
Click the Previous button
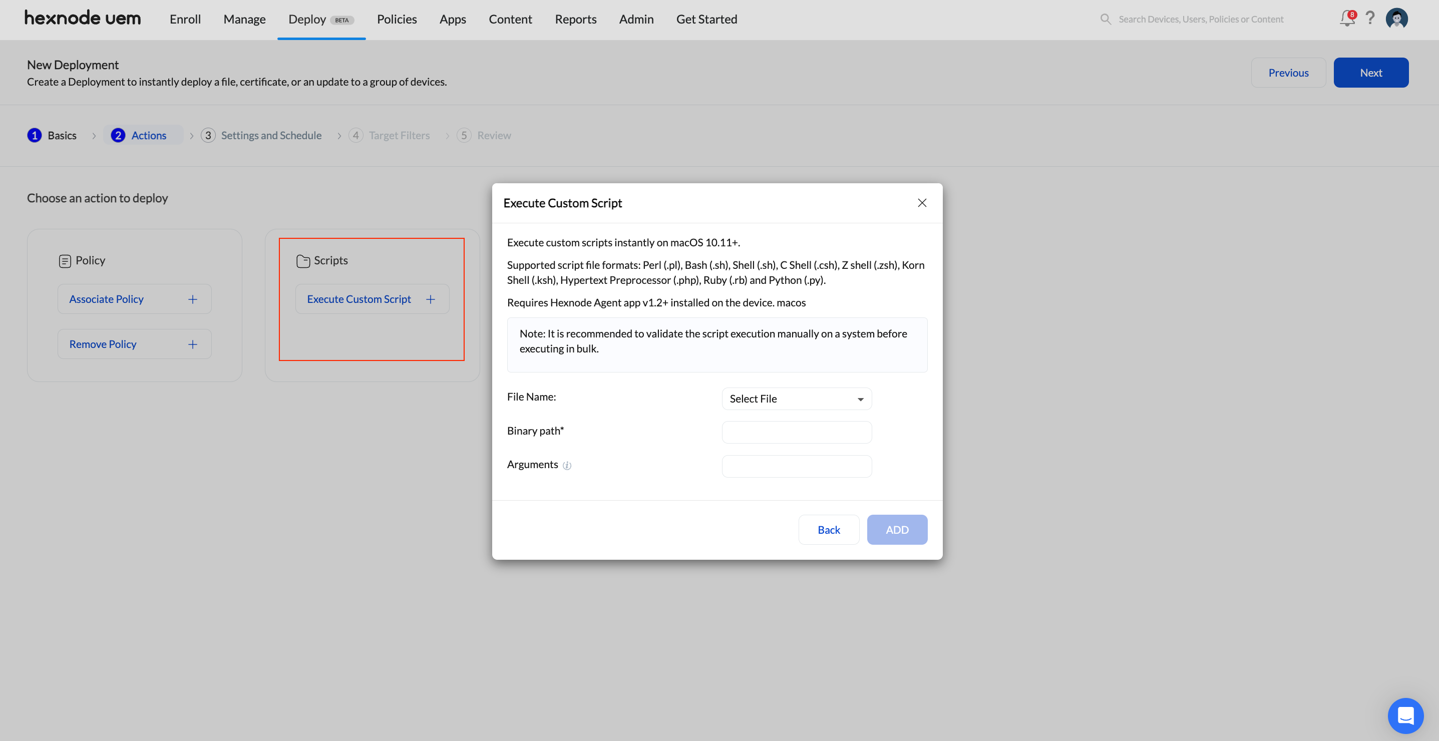click(x=1288, y=73)
